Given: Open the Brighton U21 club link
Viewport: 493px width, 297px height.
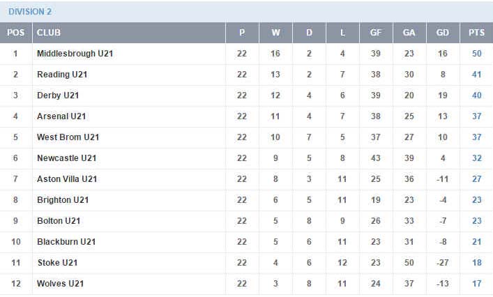Looking at the screenshot, I should tap(63, 200).
